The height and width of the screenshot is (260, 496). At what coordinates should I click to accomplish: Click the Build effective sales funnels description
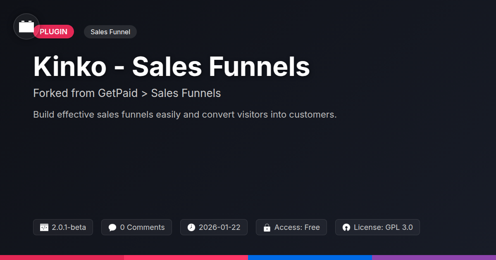coord(185,114)
